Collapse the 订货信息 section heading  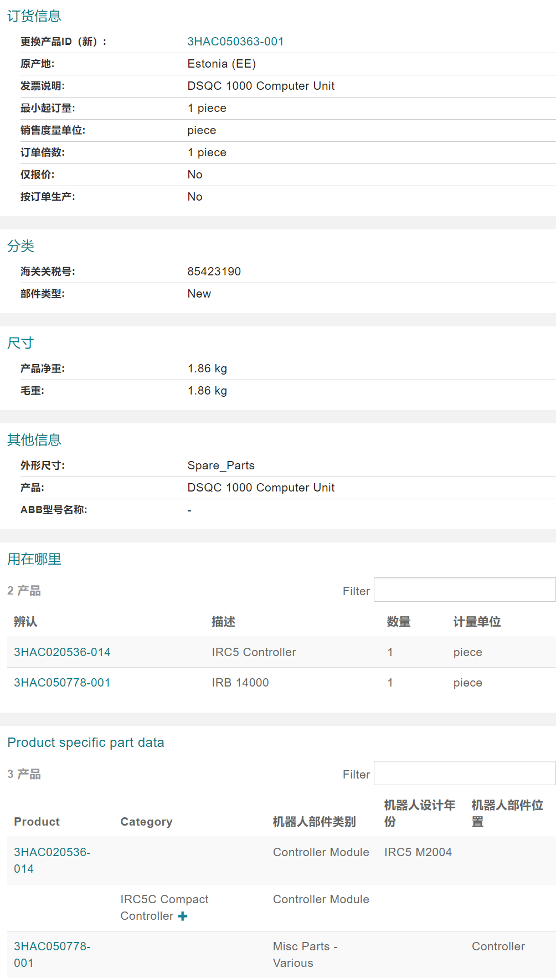point(34,16)
